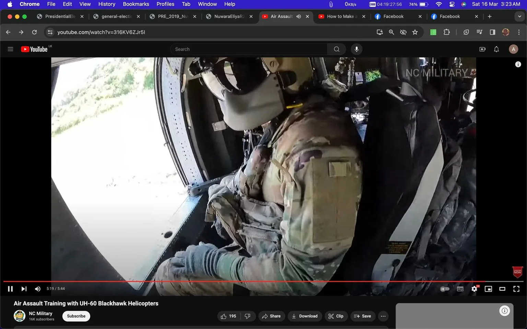Enter full screen mode
Image resolution: width=527 pixels, height=329 pixels.
516,289
